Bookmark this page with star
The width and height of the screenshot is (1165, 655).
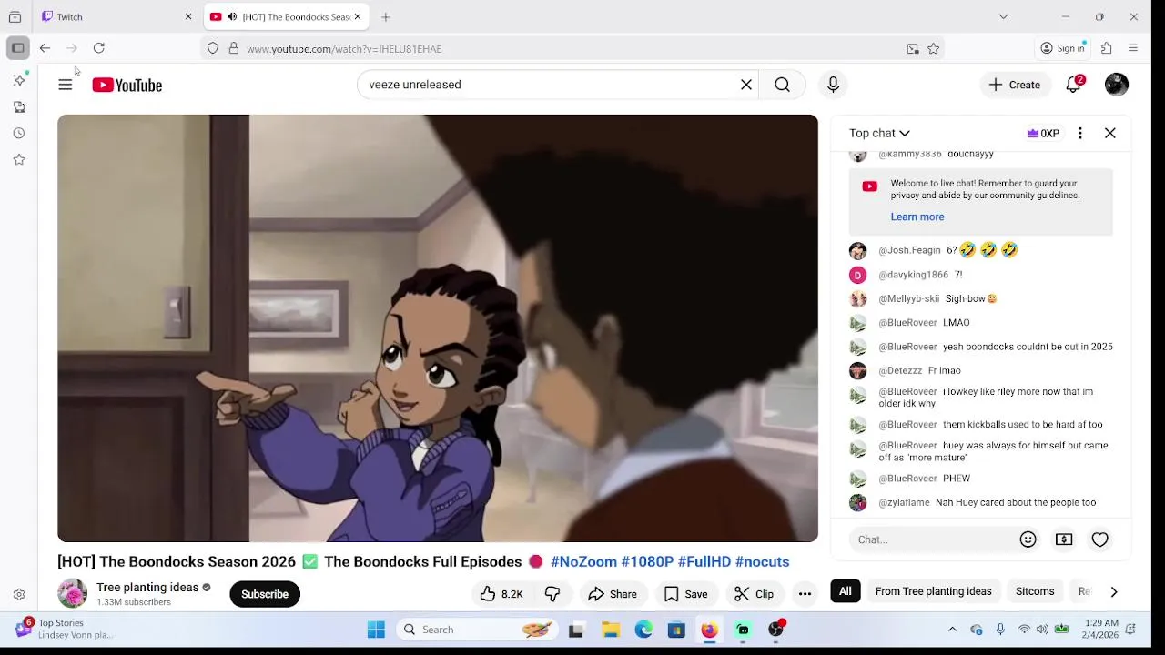933,49
